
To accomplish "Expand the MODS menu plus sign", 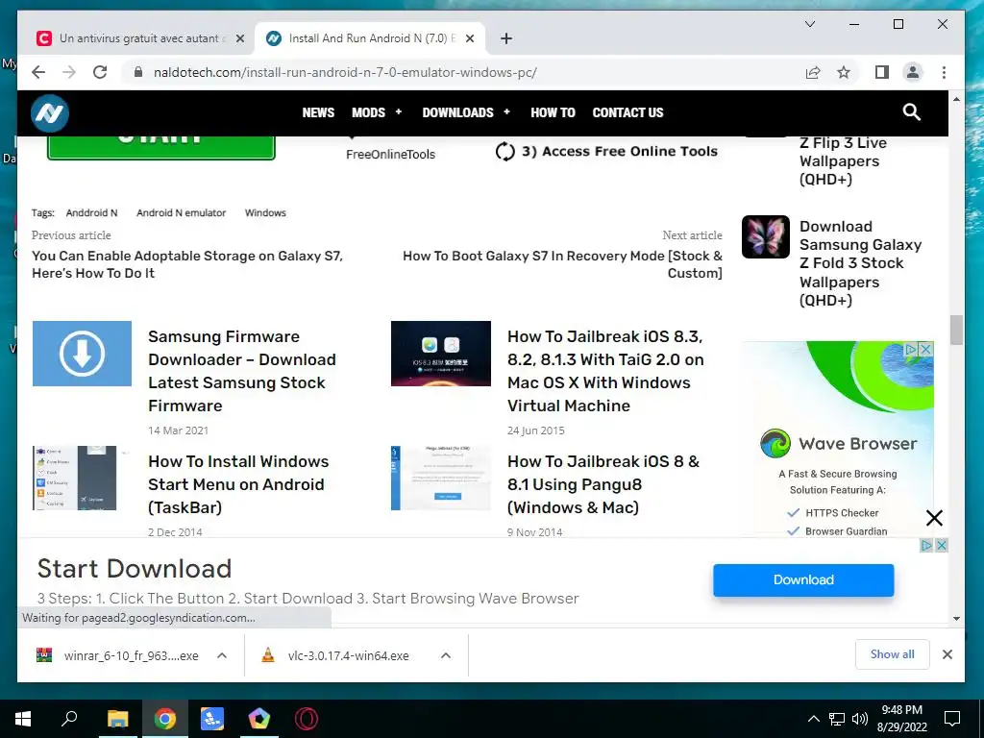I will click(398, 111).
